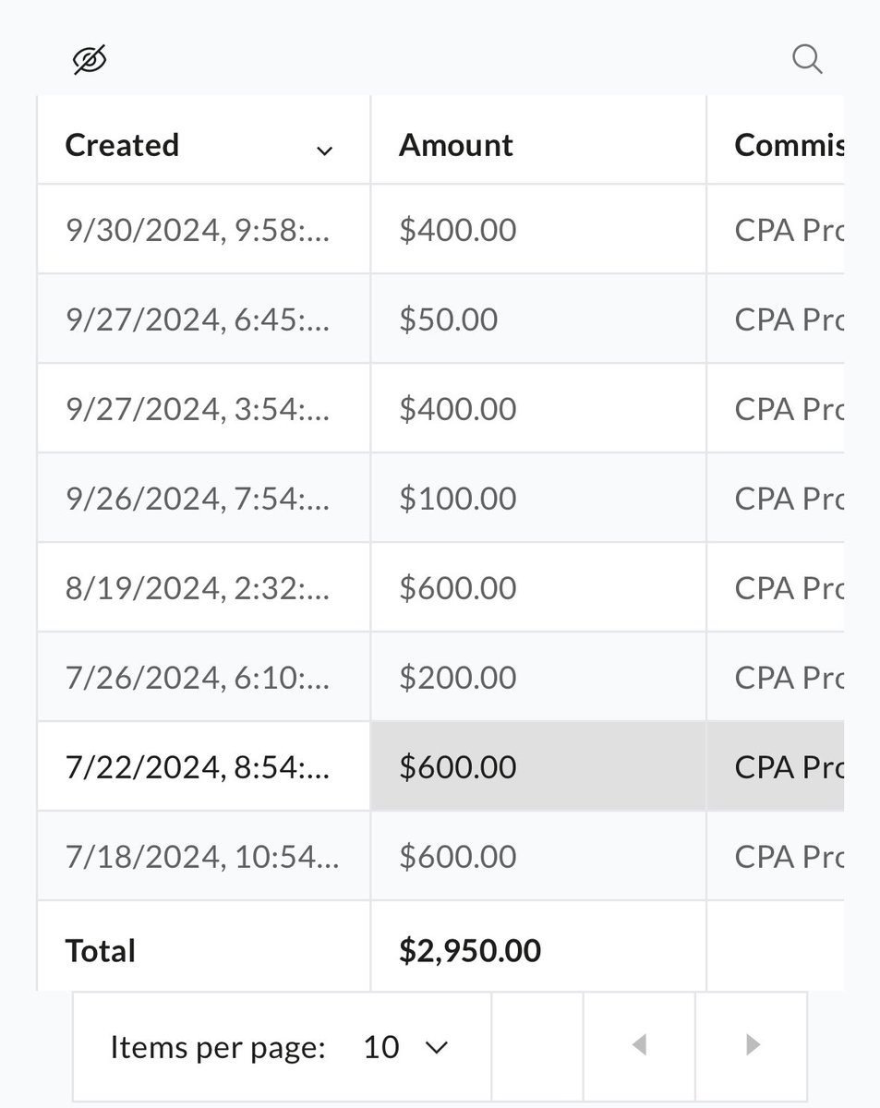Select the highlighted $600.00 amount cell
The width and height of the screenshot is (880, 1108).
[538, 767]
